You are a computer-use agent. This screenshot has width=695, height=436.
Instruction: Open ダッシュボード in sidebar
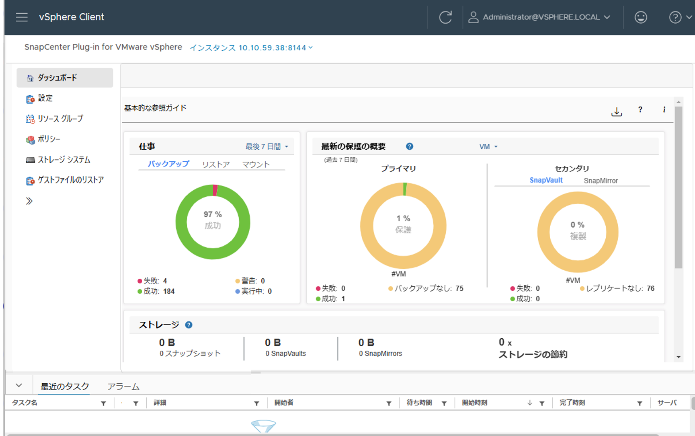pyautogui.click(x=65, y=78)
